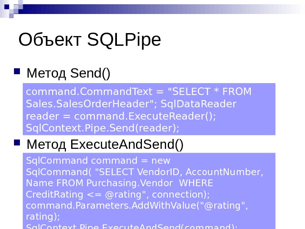Click the "SqlContext.Pipe.Send(reader);" code line
The width and height of the screenshot is (305, 229).
coord(103,128)
